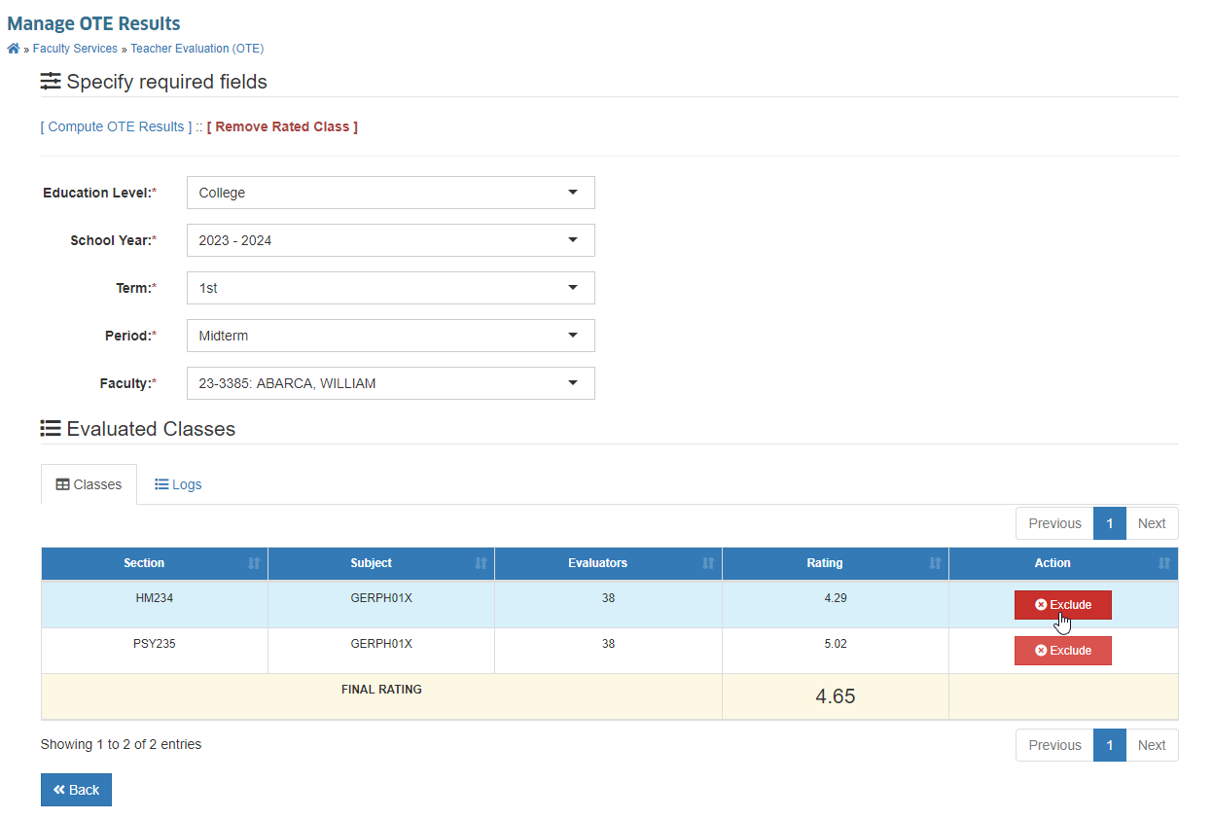The width and height of the screenshot is (1213, 819).
Task: Open Faculty Services in the breadcrumb
Action: click(x=75, y=49)
